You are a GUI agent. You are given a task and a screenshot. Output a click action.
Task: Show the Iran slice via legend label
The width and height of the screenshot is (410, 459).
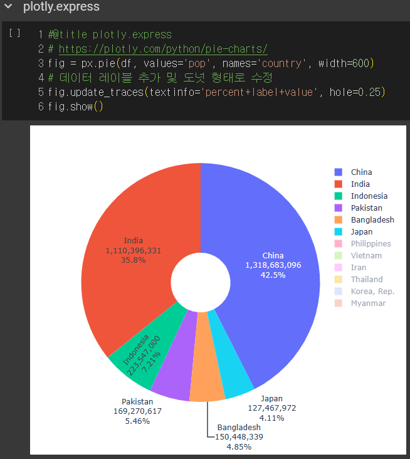(x=359, y=268)
